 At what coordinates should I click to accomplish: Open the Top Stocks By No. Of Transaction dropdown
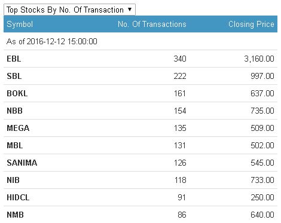69,10
